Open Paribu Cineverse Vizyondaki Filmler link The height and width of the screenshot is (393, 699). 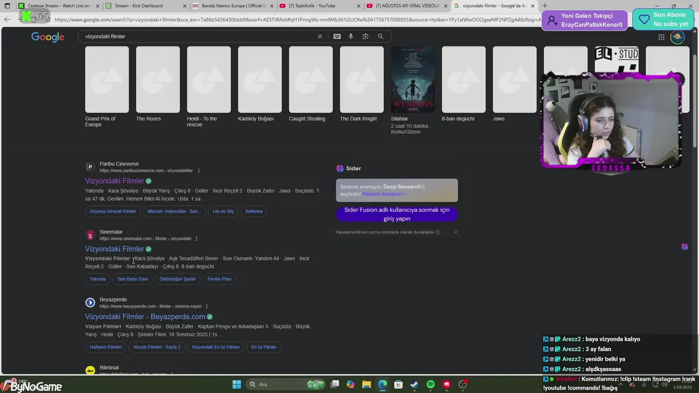pyautogui.click(x=115, y=181)
